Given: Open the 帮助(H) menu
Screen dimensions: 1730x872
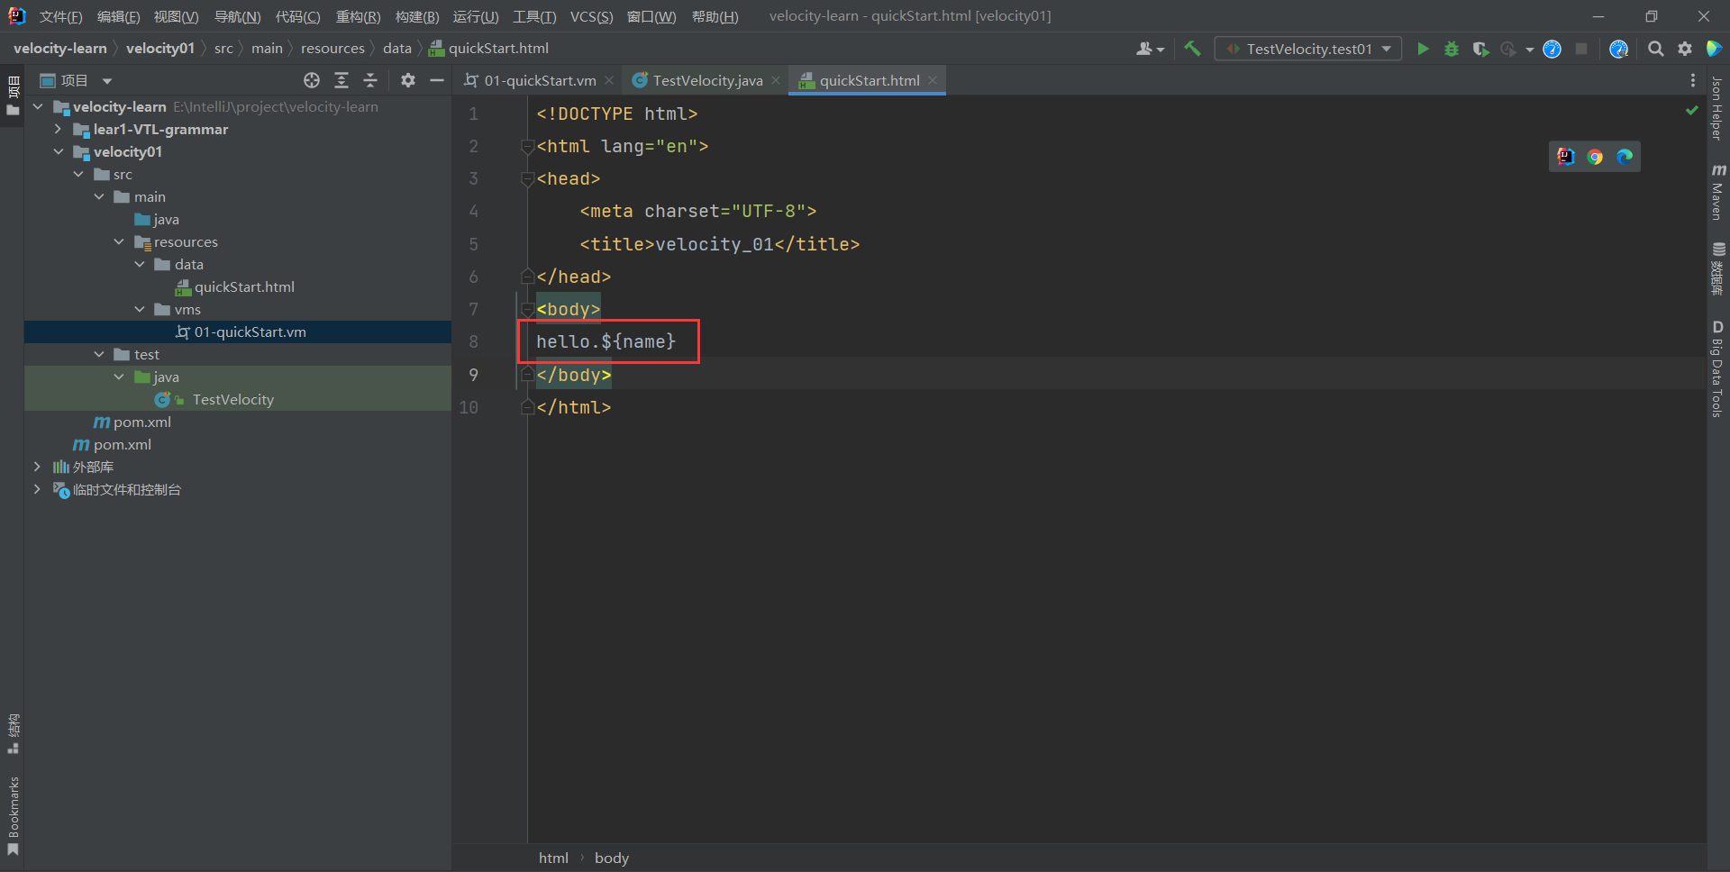Looking at the screenshot, I should [715, 16].
